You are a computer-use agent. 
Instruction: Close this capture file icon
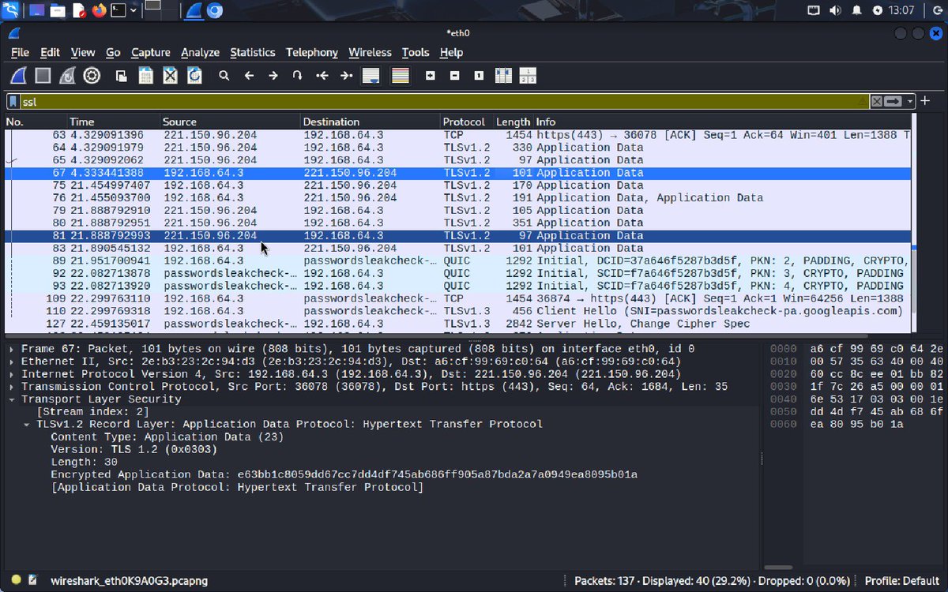coord(170,76)
